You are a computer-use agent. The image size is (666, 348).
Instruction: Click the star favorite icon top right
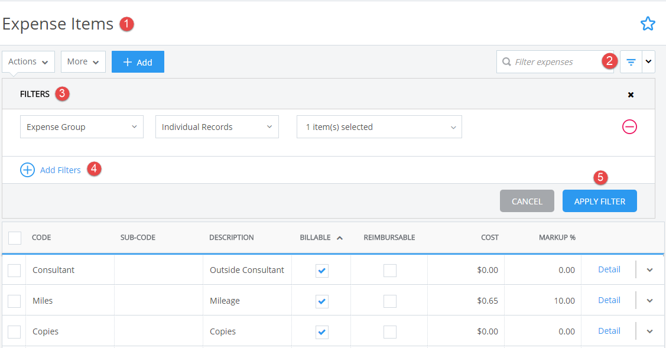648,24
